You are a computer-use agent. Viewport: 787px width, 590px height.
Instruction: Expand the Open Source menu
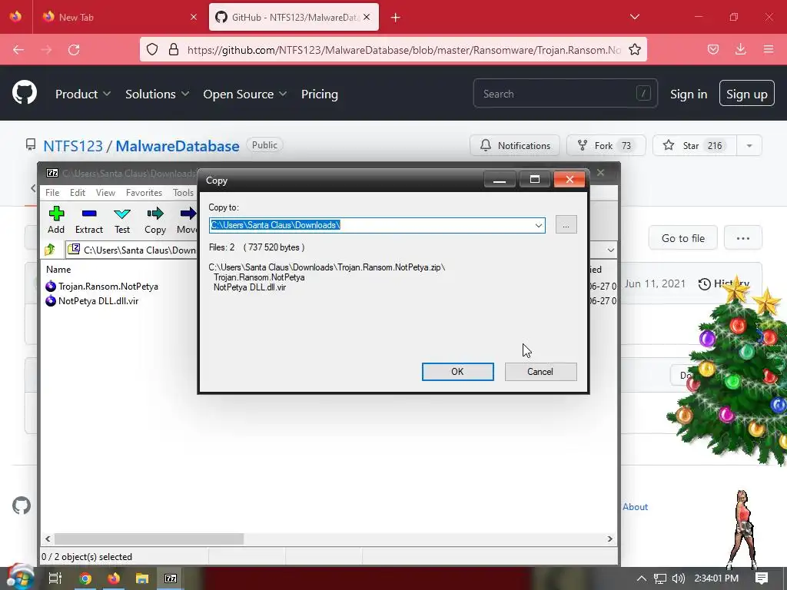click(x=245, y=94)
